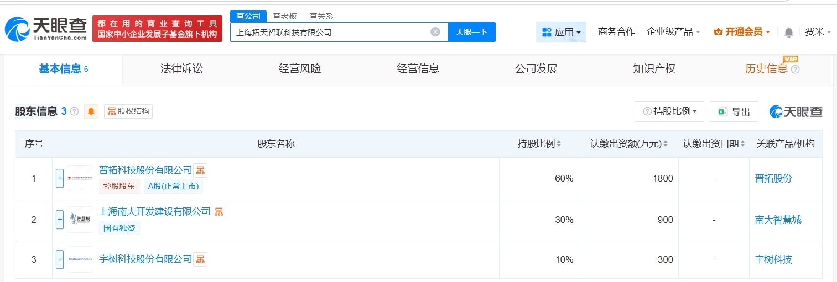Click the 股东名称 column header

tap(276, 144)
